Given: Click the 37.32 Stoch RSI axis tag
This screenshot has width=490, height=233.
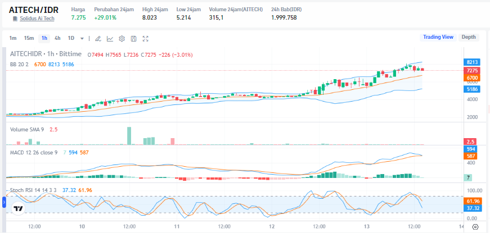Looking at the screenshot, I should 471,208.
